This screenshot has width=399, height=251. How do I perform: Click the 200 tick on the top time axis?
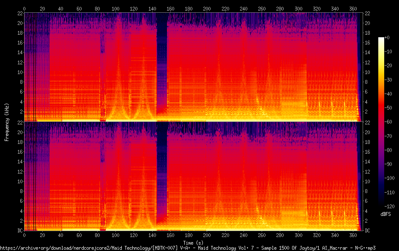pyautogui.click(x=207, y=8)
